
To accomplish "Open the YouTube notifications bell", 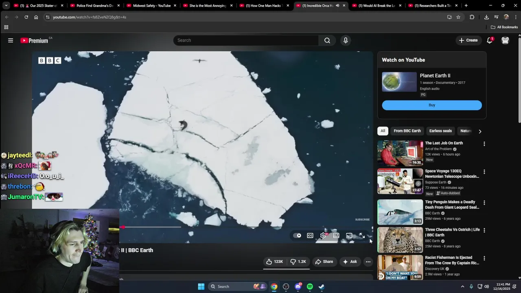I will 490,40.
